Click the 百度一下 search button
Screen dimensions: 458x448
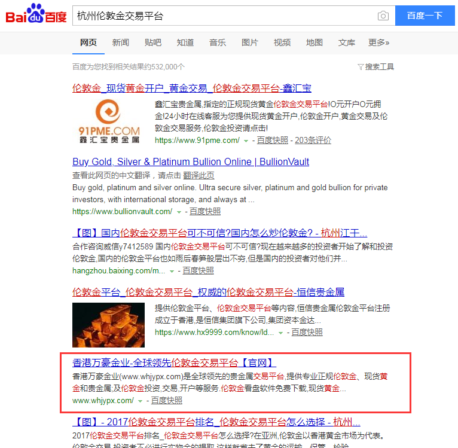[425, 16]
